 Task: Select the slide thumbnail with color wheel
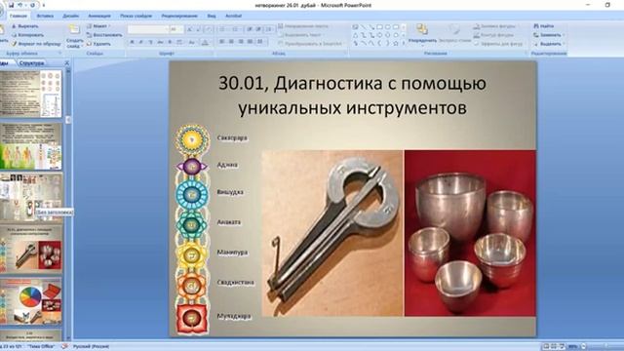[x=31, y=301]
